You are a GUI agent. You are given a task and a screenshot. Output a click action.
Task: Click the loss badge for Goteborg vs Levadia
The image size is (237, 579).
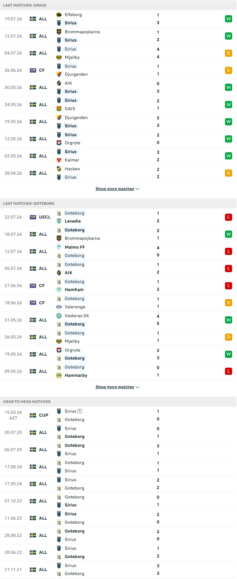point(228,217)
